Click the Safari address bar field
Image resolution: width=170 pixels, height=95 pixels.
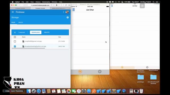[x=40, y=5]
